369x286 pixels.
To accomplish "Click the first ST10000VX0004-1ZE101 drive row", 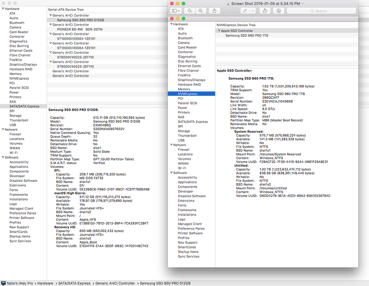I will pos(76,39).
